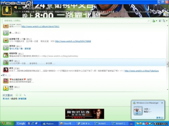The image size is (169, 126).
Task: Click the quick launch icon next to Google
Action: click(x=29, y=124)
